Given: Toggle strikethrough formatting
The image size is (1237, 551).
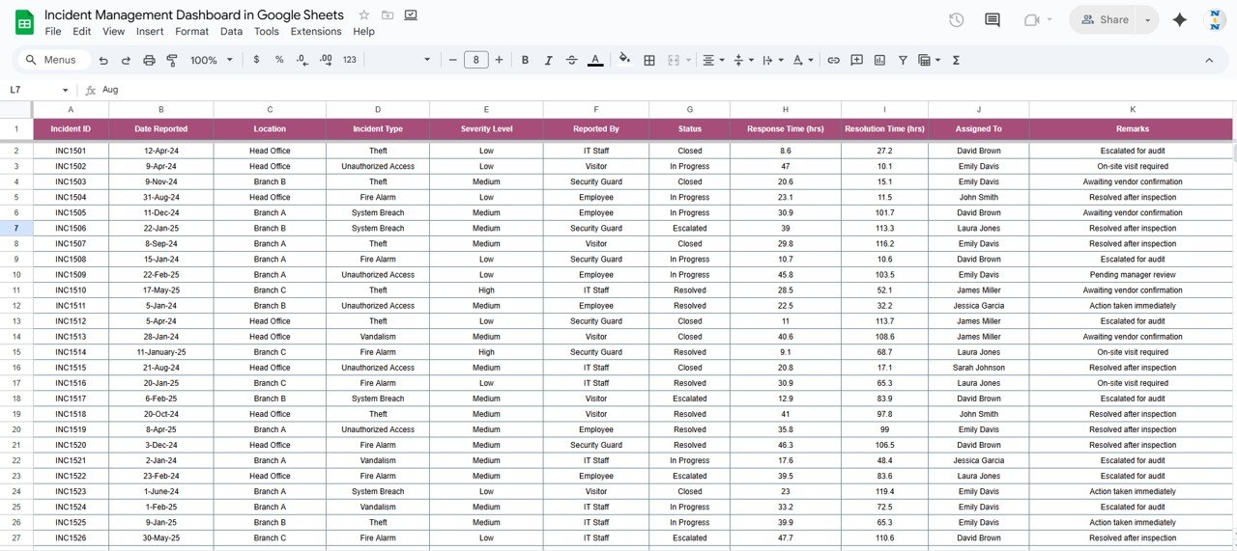Looking at the screenshot, I should click(571, 60).
